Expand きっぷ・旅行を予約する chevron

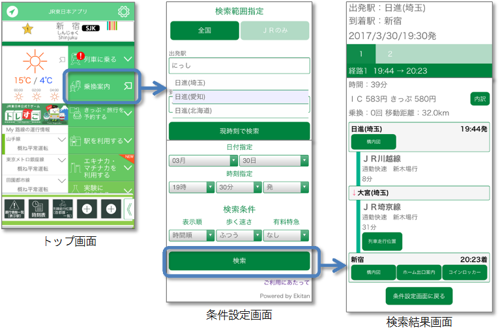click(x=128, y=113)
